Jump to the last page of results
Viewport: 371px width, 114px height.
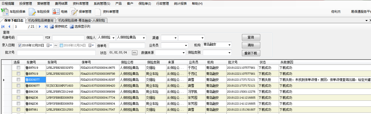point(46,27)
